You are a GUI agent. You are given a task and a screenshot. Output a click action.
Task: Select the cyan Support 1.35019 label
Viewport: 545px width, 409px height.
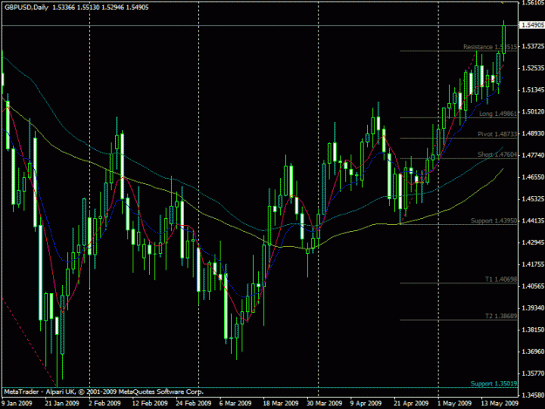click(494, 384)
